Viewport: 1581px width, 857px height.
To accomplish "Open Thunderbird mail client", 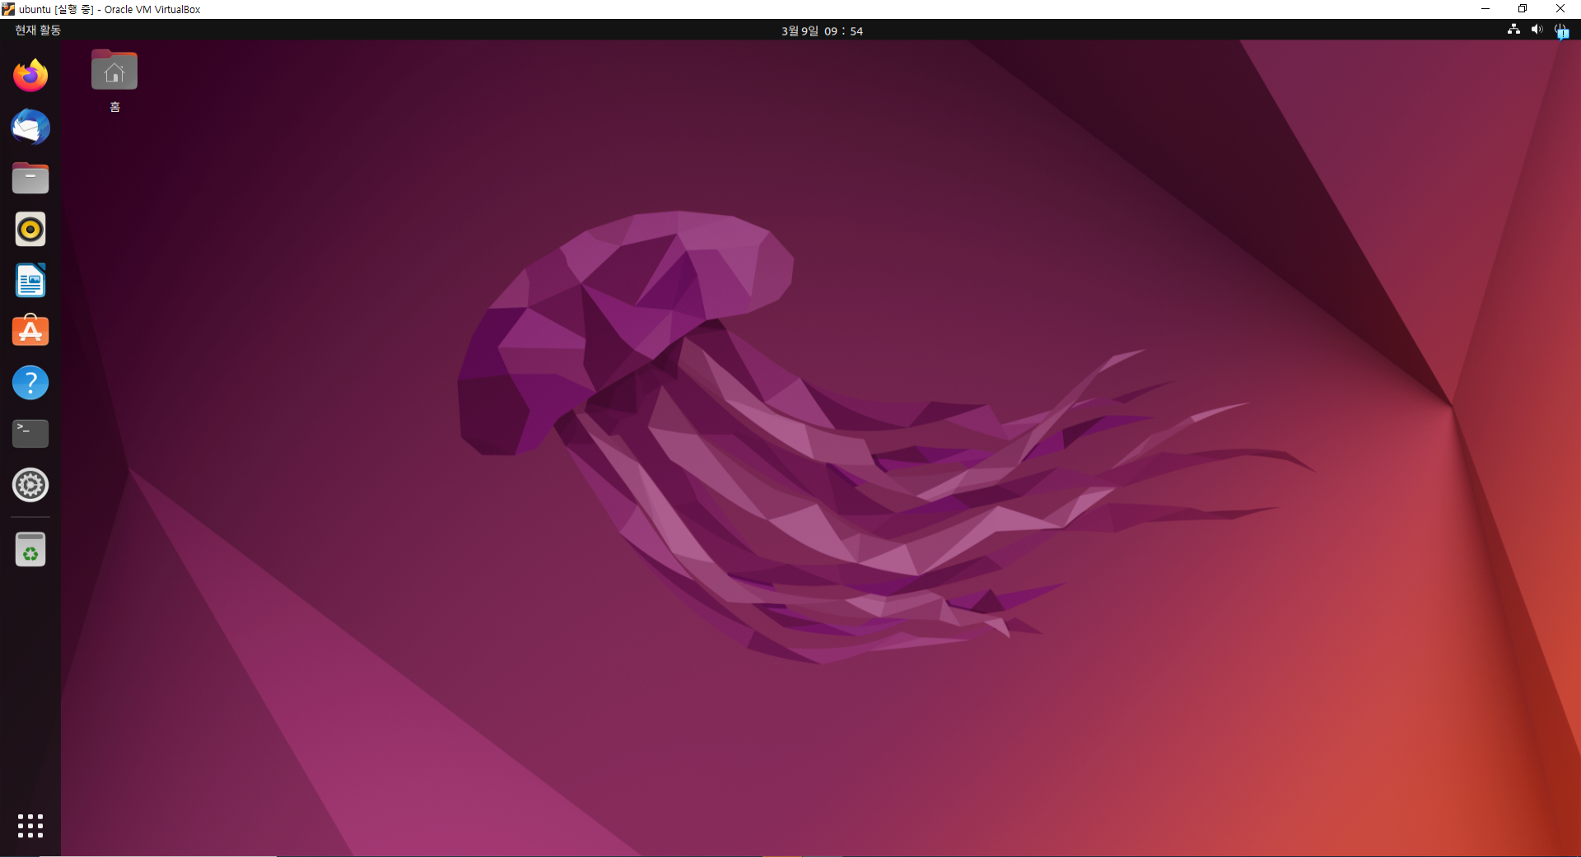I will coord(30,127).
